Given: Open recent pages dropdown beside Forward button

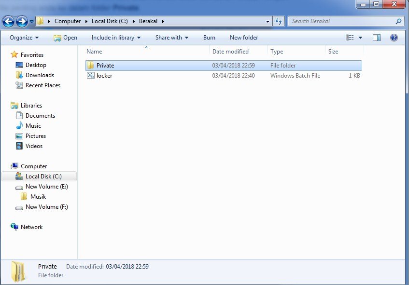Looking at the screenshot, I should 31,22.
